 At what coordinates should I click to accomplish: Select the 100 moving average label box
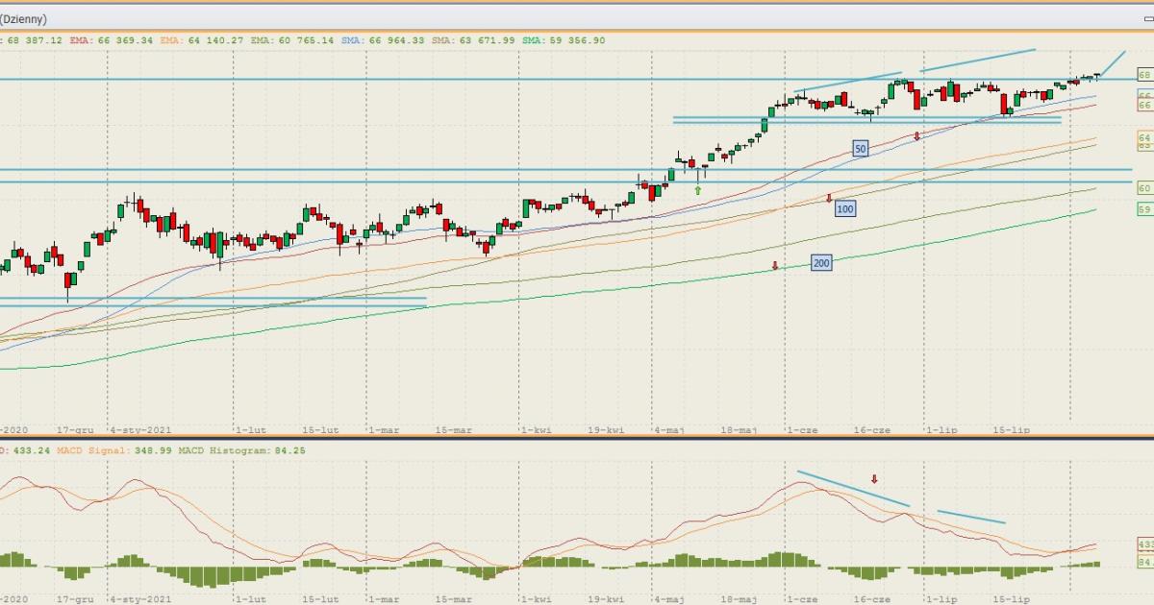(844, 208)
